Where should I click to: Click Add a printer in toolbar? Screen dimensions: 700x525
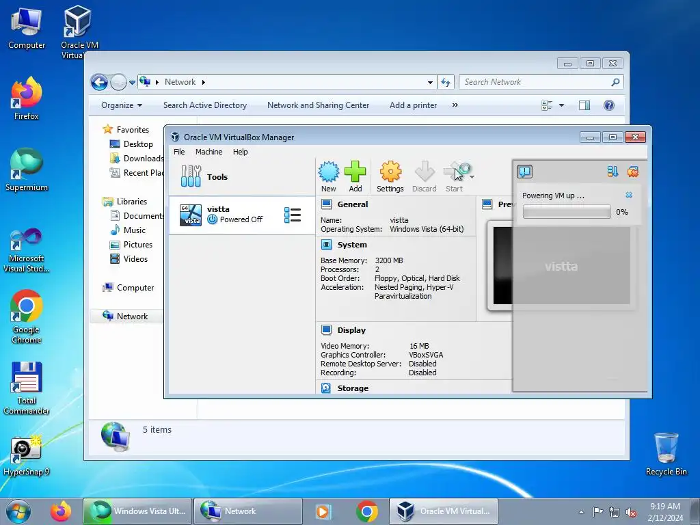click(414, 105)
